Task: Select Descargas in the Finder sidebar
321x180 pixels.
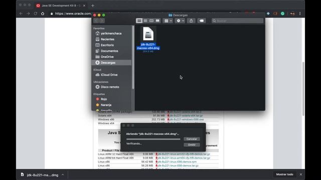Action: (x=111, y=62)
